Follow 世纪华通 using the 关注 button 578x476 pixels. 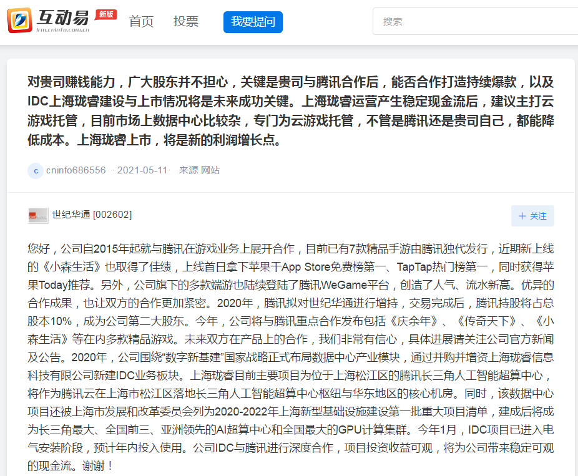point(532,216)
